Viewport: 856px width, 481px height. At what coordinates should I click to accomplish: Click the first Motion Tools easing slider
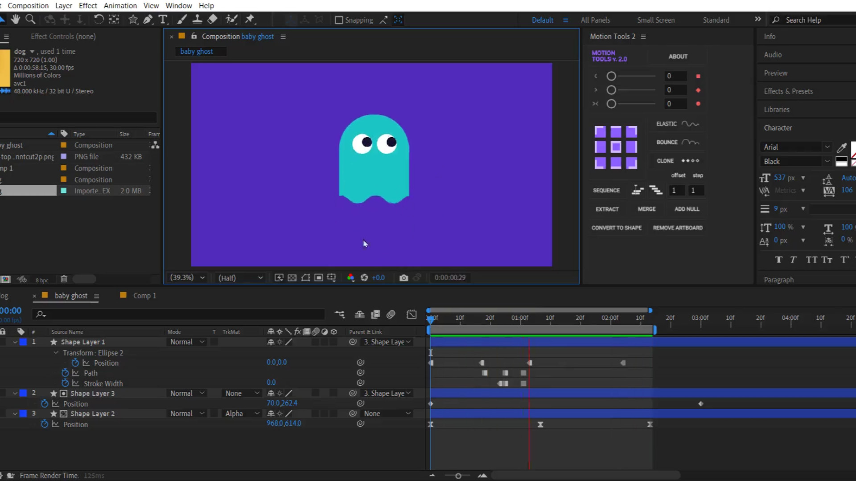611,76
